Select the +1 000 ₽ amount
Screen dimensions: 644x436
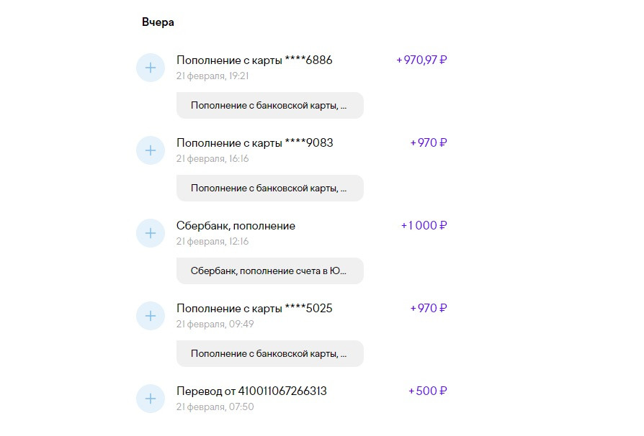click(x=424, y=226)
